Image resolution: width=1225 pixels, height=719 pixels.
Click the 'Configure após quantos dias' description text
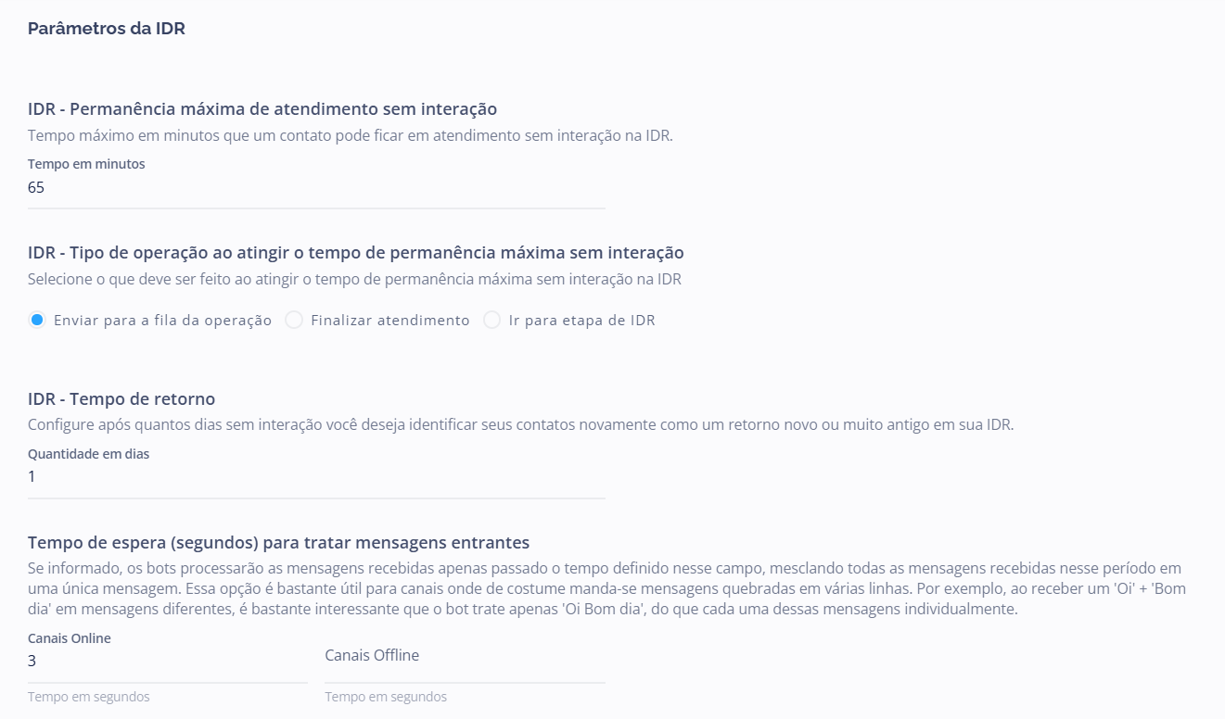tap(520, 425)
